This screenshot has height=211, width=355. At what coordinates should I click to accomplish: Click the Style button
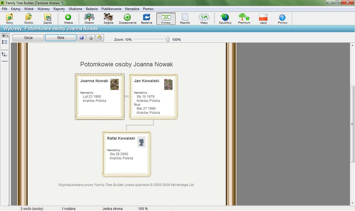pos(61,38)
